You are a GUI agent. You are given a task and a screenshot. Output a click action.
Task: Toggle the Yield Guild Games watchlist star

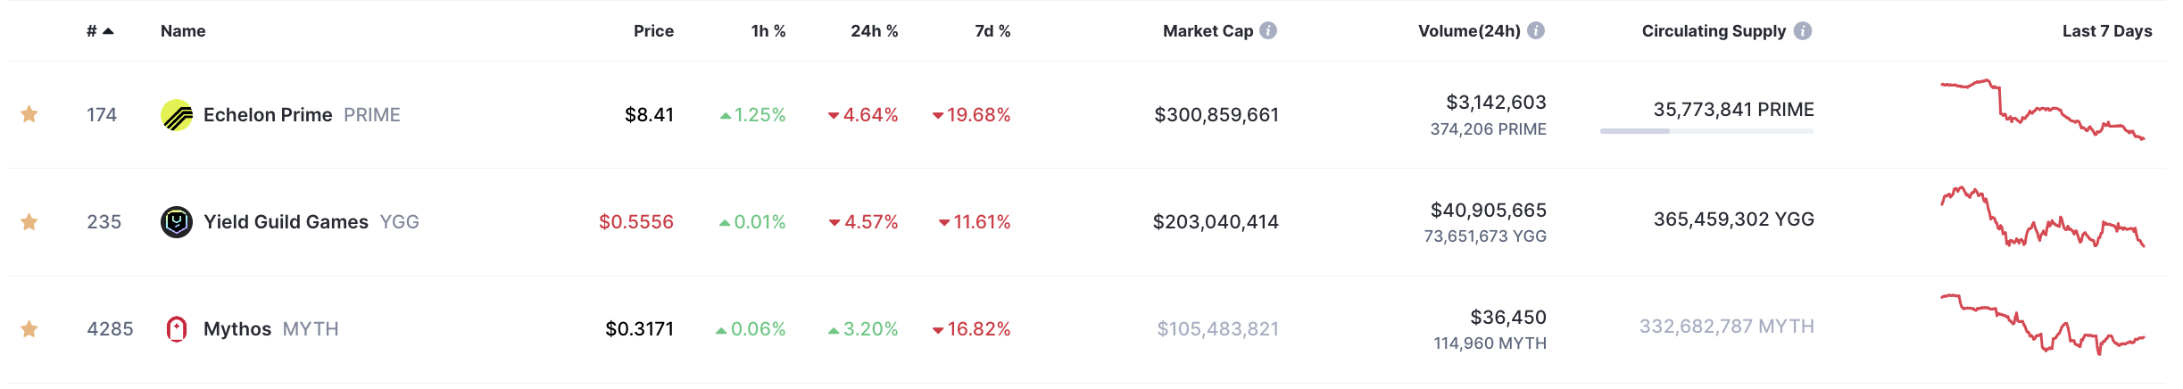(29, 221)
